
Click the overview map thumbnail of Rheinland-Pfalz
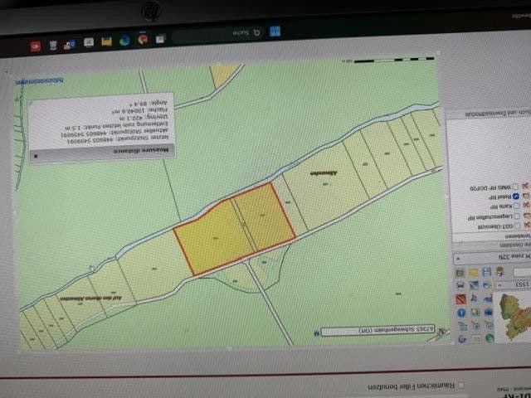click(x=514, y=315)
